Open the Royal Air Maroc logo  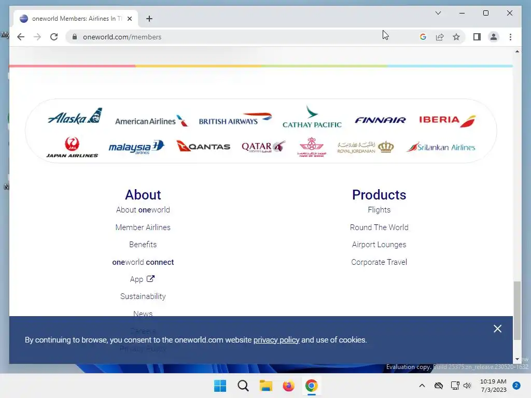[312, 147]
